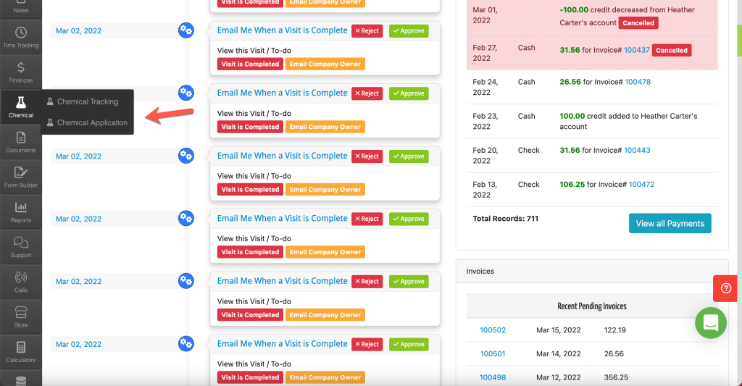Open Calculators in the sidebar
742x386 pixels.
21,353
